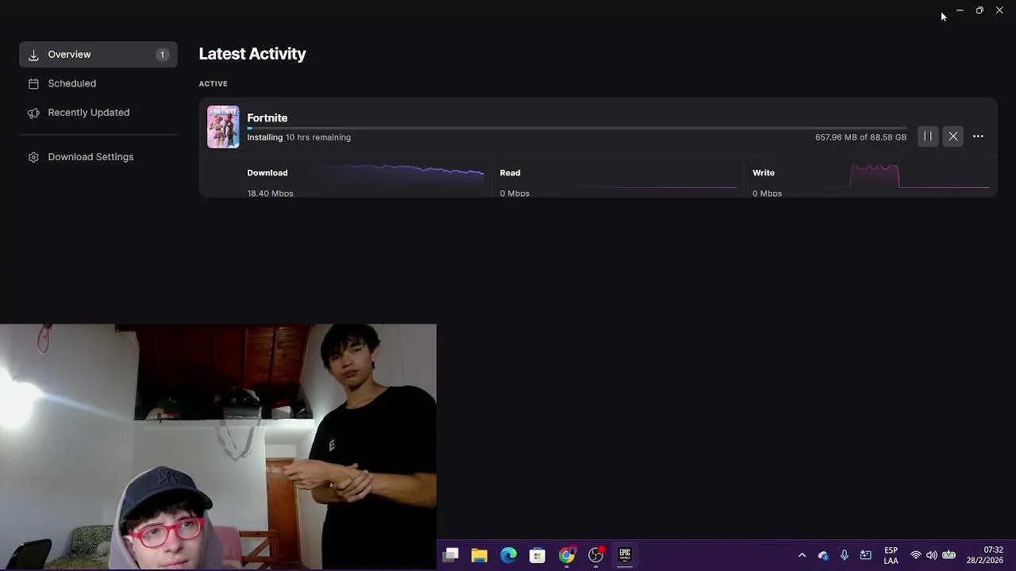The width and height of the screenshot is (1016, 571).
Task: Click the Fortnite game thumbnail
Action: pyautogui.click(x=223, y=127)
